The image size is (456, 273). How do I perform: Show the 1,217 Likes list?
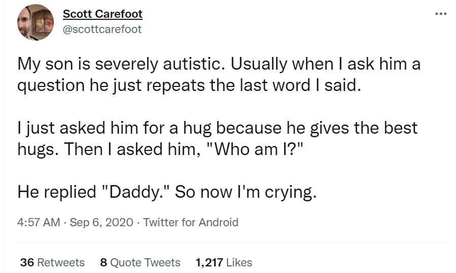[224, 262]
